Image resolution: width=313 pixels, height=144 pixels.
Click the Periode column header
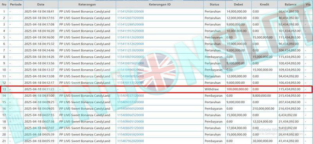click(x=16, y=4)
